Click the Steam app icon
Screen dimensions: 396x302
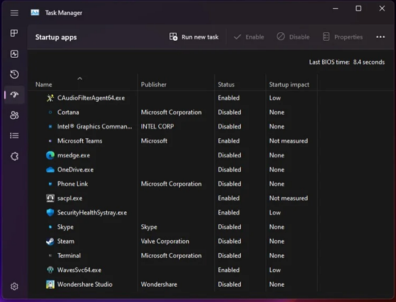tap(50, 241)
